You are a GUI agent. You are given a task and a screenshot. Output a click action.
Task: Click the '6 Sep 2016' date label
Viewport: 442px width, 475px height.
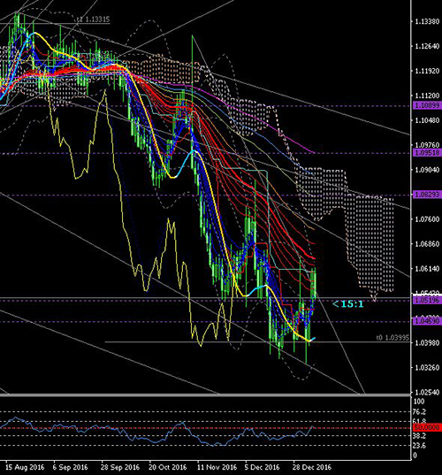(x=70, y=467)
